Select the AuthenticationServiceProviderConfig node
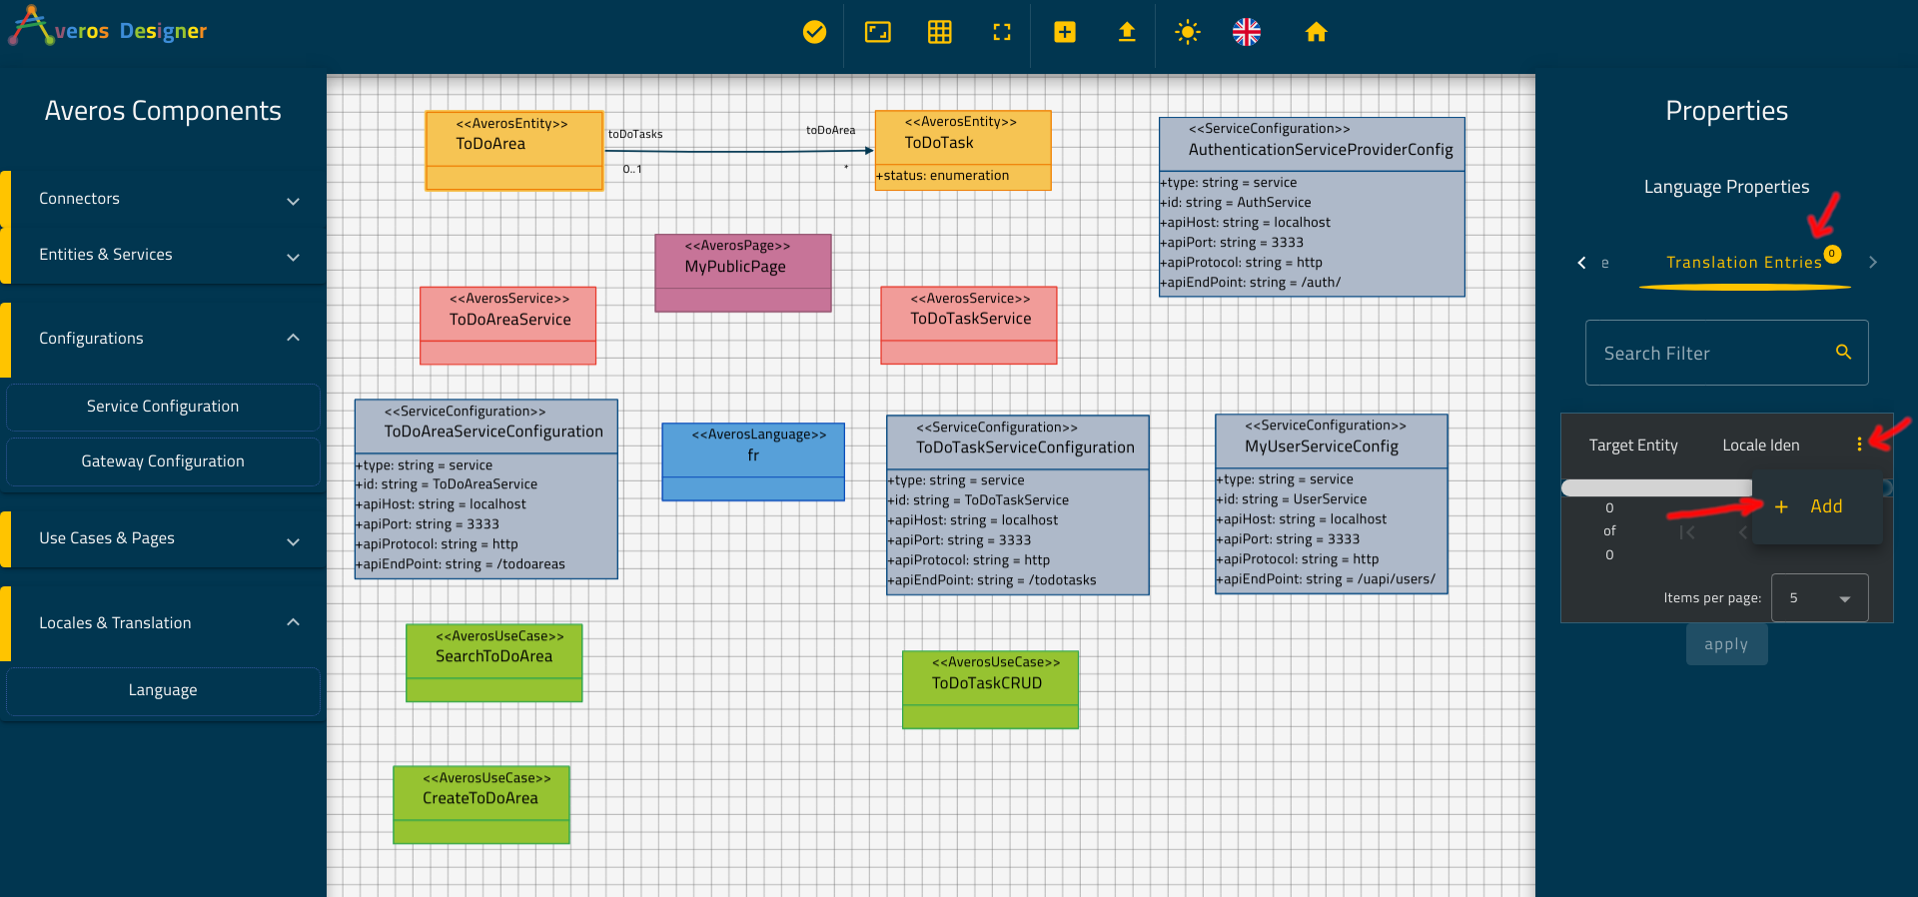 [1312, 207]
